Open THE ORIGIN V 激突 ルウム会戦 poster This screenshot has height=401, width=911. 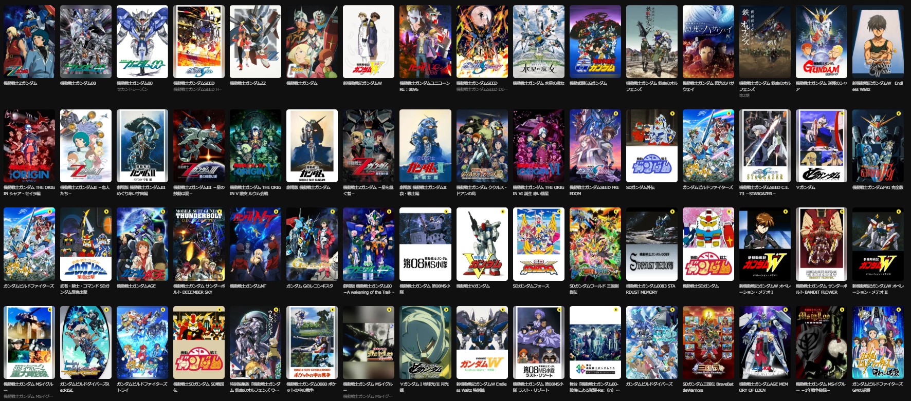point(256,146)
